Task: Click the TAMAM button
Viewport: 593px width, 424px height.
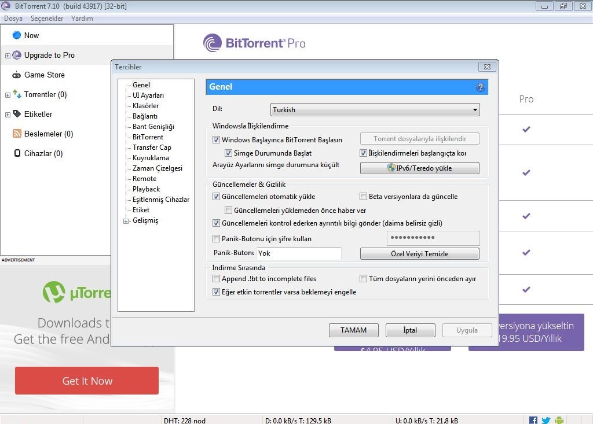Action: 354,330
